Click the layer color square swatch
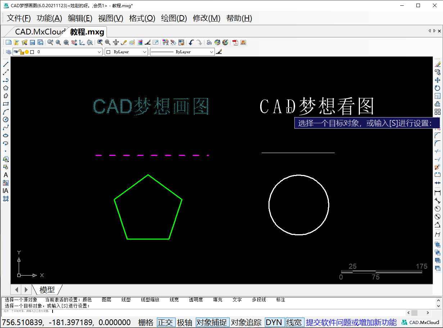 tap(32, 52)
